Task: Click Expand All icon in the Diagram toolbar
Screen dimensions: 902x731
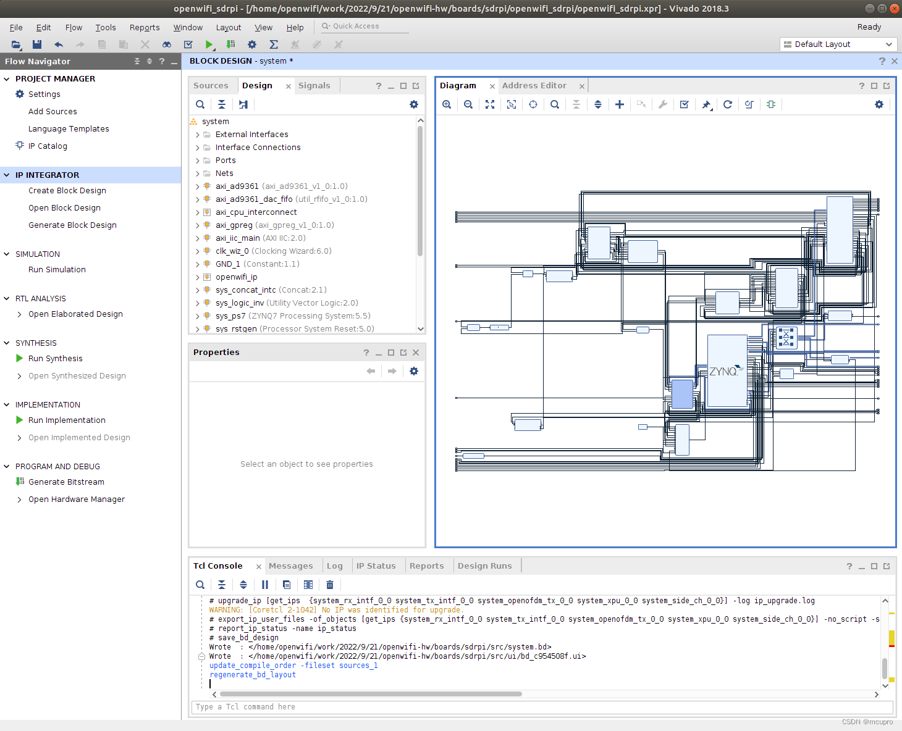Action: tap(598, 104)
